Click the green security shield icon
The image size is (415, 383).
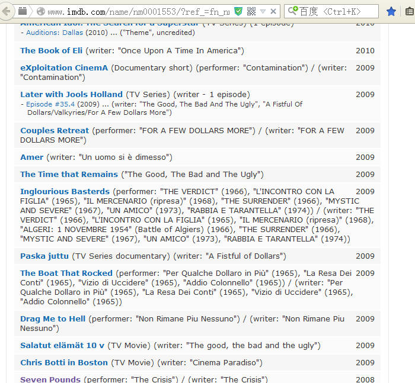click(x=238, y=11)
